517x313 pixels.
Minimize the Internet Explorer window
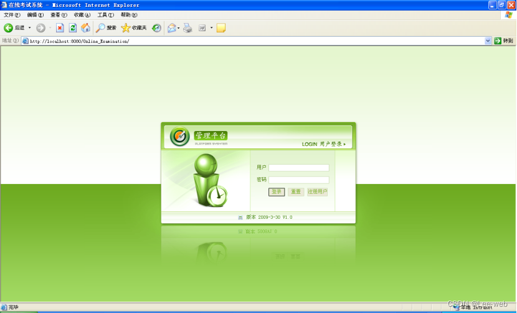[x=493, y=5]
